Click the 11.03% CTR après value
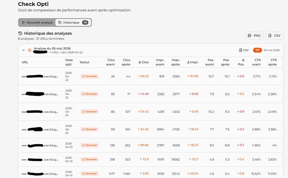This screenshot has height=178, width=288. pos(272,174)
